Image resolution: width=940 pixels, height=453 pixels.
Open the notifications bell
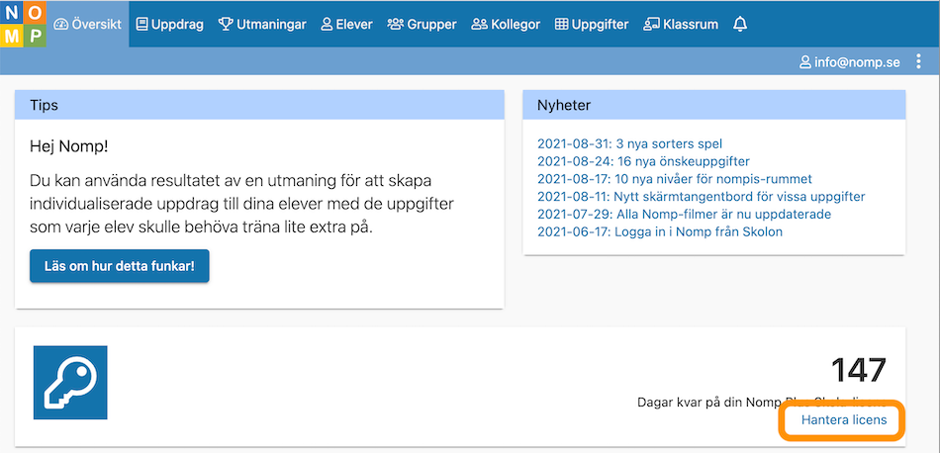[x=740, y=24]
